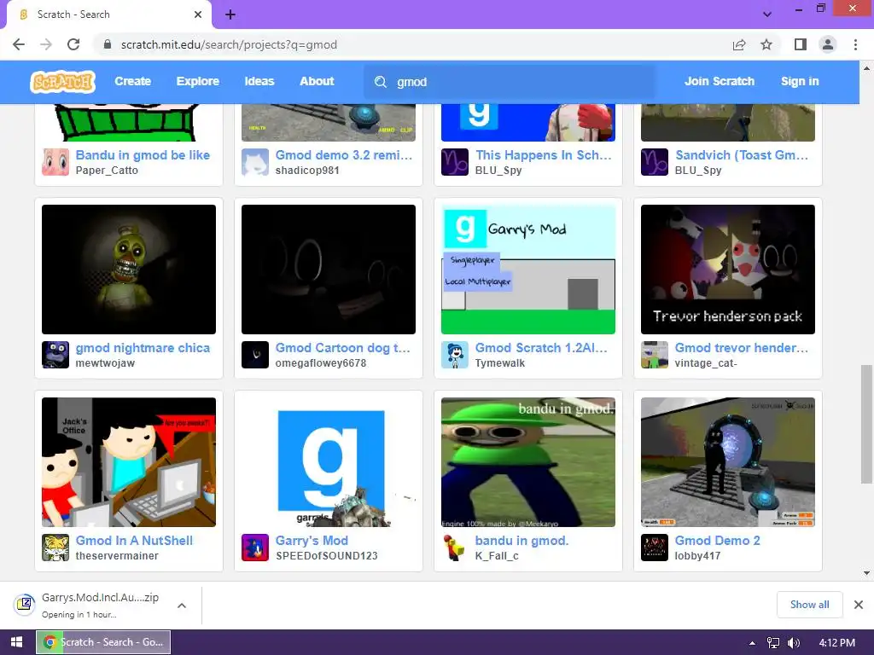Open the browser side panel
Screen dimensions: 874x655
coord(801,44)
